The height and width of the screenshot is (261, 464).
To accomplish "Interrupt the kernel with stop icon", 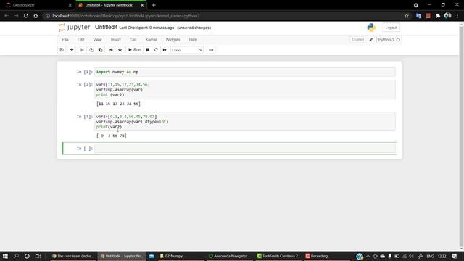I will (x=147, y=50).
